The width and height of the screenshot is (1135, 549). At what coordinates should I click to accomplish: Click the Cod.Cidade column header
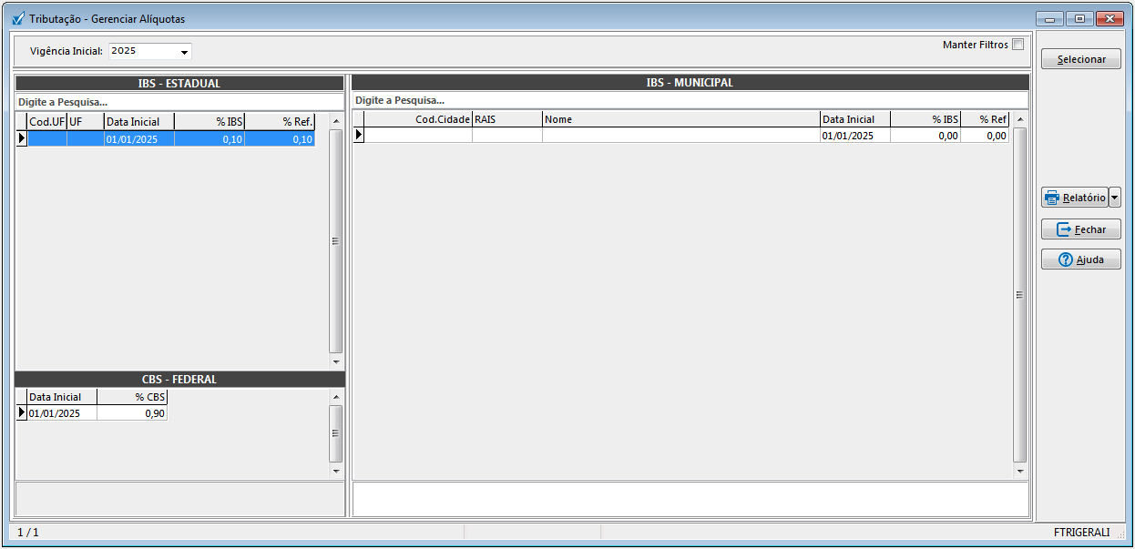(x=417, y=119)
